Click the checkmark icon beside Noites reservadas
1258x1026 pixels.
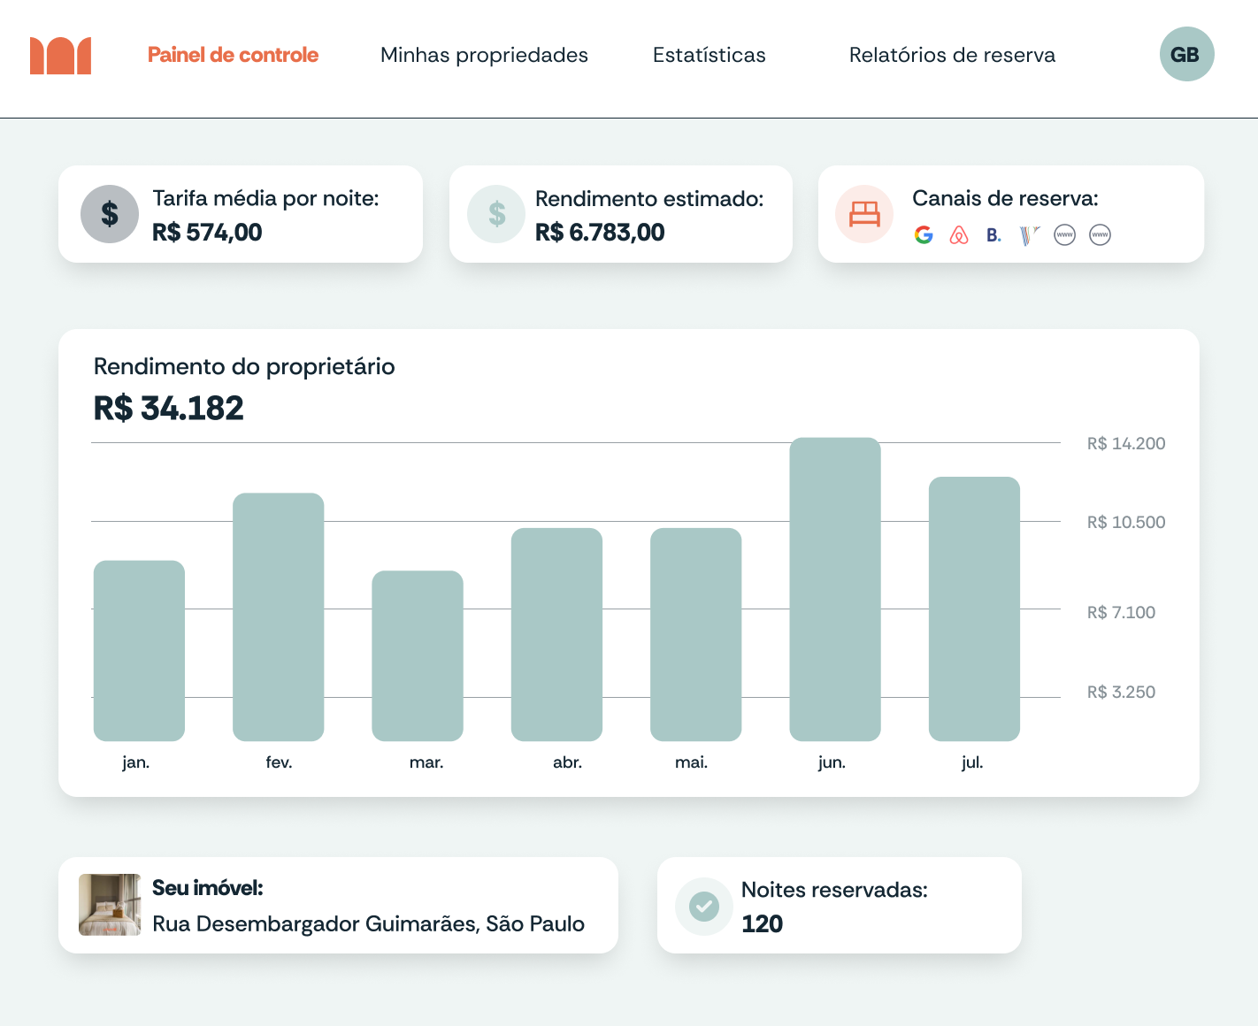point(704,906)
